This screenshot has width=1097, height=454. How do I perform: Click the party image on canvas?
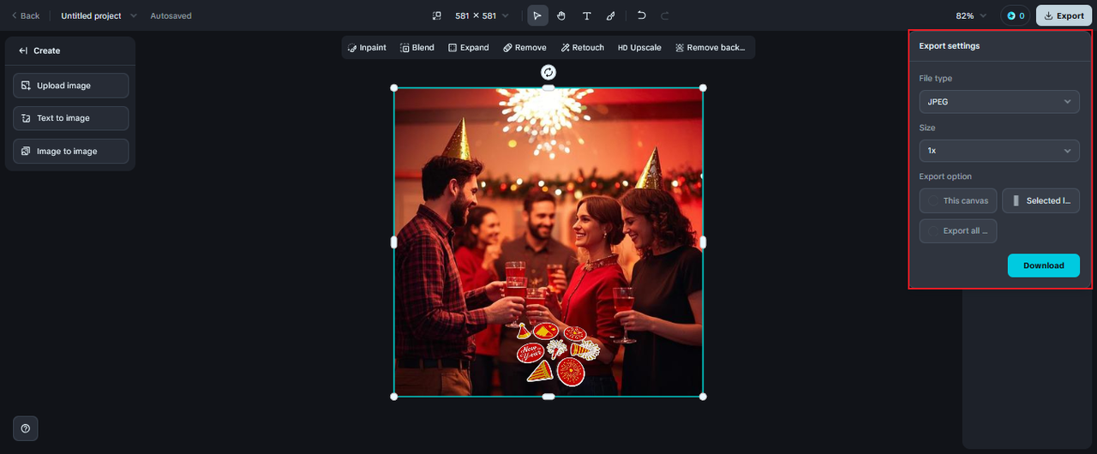[548, 242]
